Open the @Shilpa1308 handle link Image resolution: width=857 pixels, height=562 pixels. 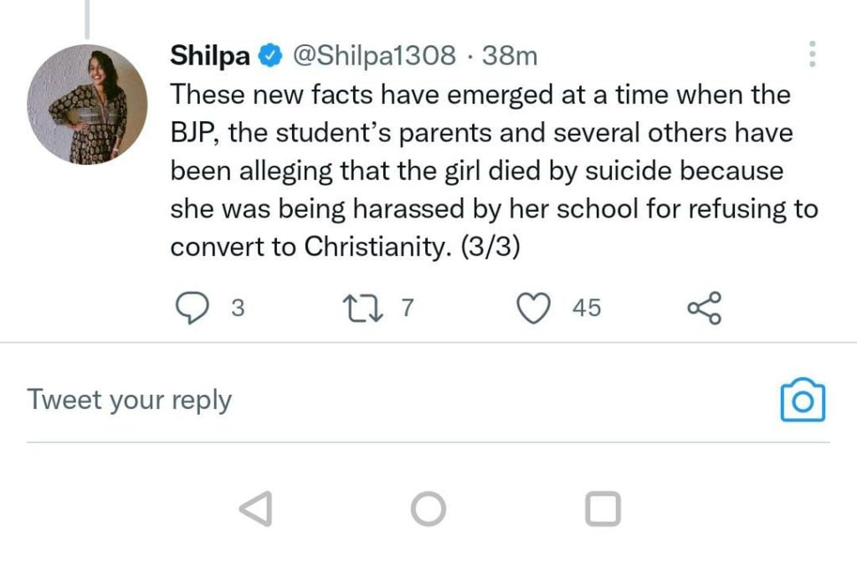[373, 56]
